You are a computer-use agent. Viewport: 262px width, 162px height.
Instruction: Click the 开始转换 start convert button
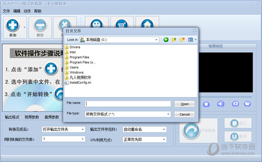pos(199,131)
